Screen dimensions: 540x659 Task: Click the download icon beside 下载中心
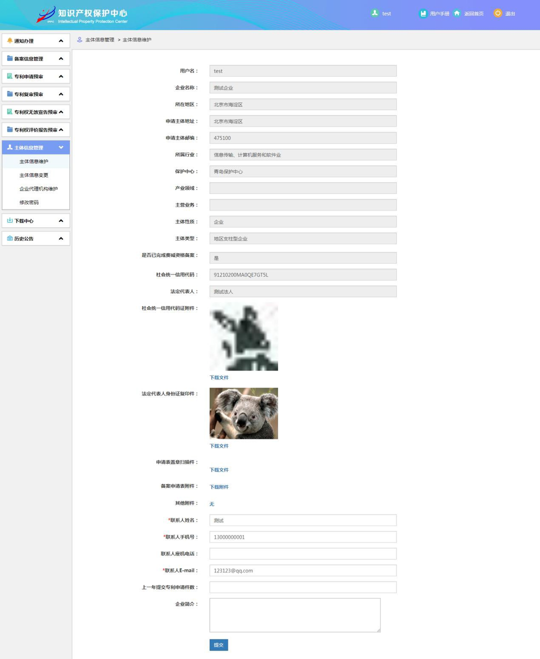[9, 220]
